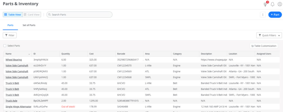The image size is (283, 112).
Task: Open the Table Customization settings
Action: coord(264,46)
